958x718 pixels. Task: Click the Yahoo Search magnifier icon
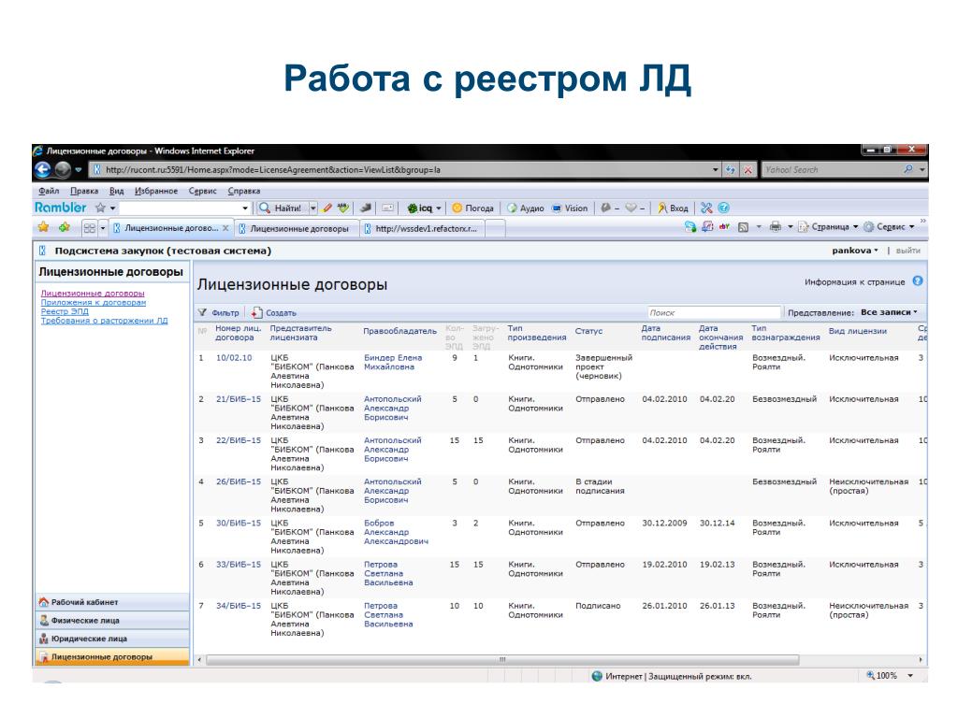[908, 169]
